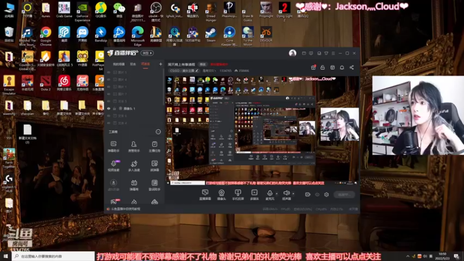Click the taskbar search box
Viewport: 464px width, 261px height.
tap(53, 256)
